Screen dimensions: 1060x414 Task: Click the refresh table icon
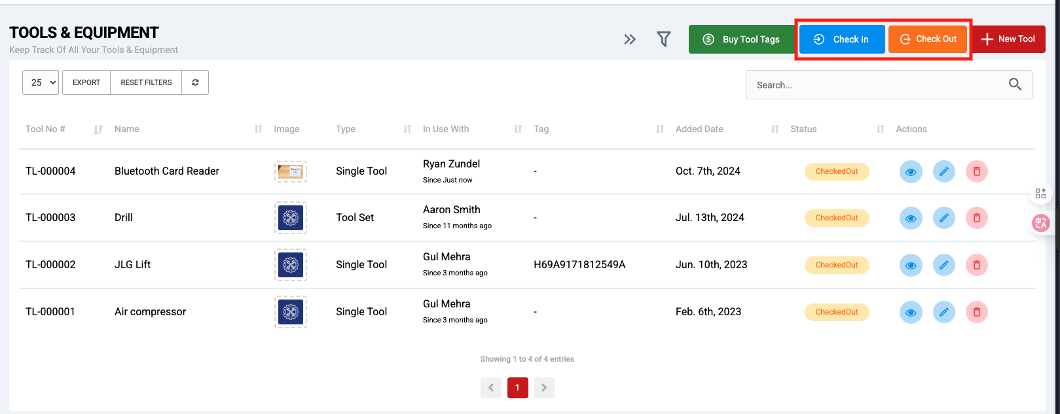click(195, 82)
